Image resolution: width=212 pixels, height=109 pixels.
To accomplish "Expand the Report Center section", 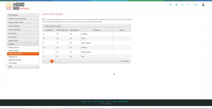I will tap(23, 40).
